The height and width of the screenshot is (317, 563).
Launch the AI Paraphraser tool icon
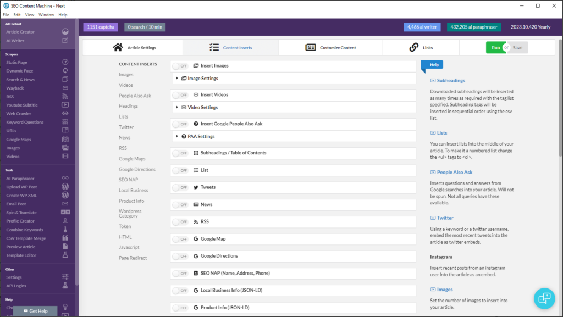pyautogui.click(x=65, y=178)
